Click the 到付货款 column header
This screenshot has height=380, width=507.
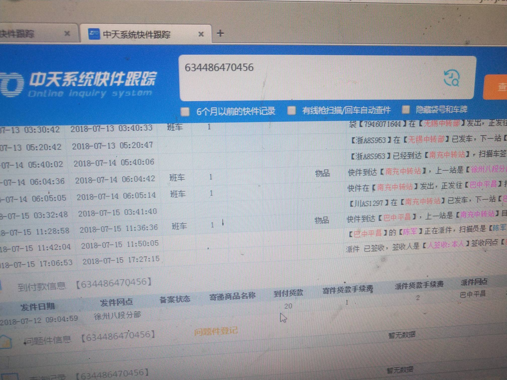click(288, 293)
